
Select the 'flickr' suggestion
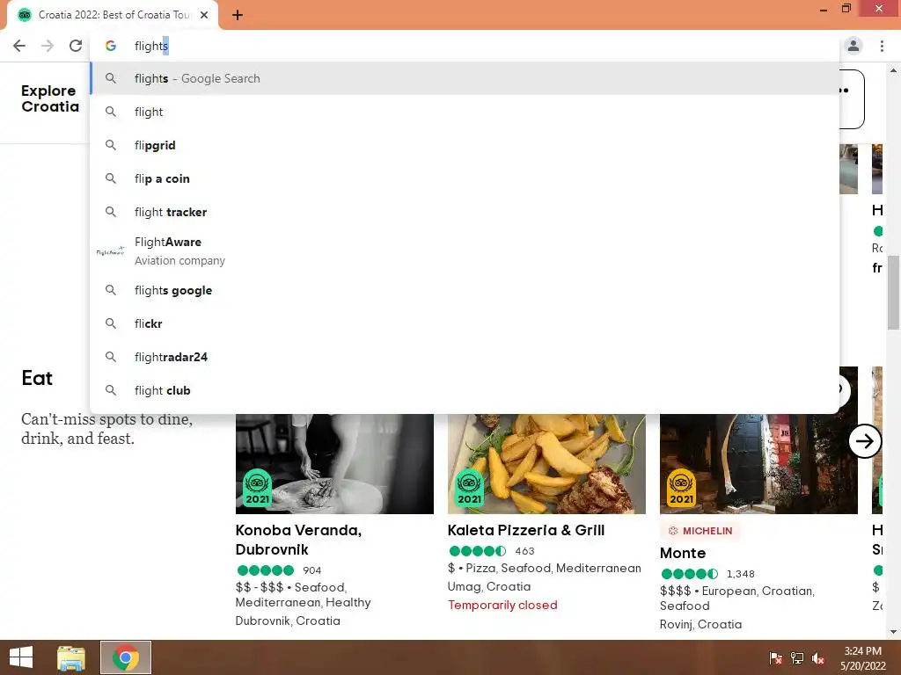click(x=465, y=323)
